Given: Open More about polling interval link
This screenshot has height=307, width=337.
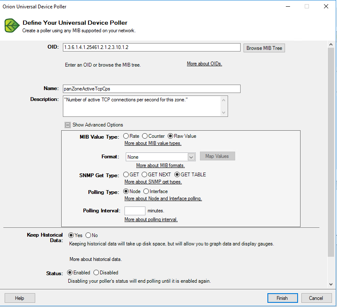Looking at the screenshot, I should coord(151,219).
